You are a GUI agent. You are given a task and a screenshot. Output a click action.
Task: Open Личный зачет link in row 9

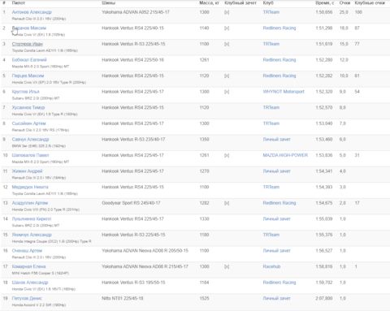(276, 140)
